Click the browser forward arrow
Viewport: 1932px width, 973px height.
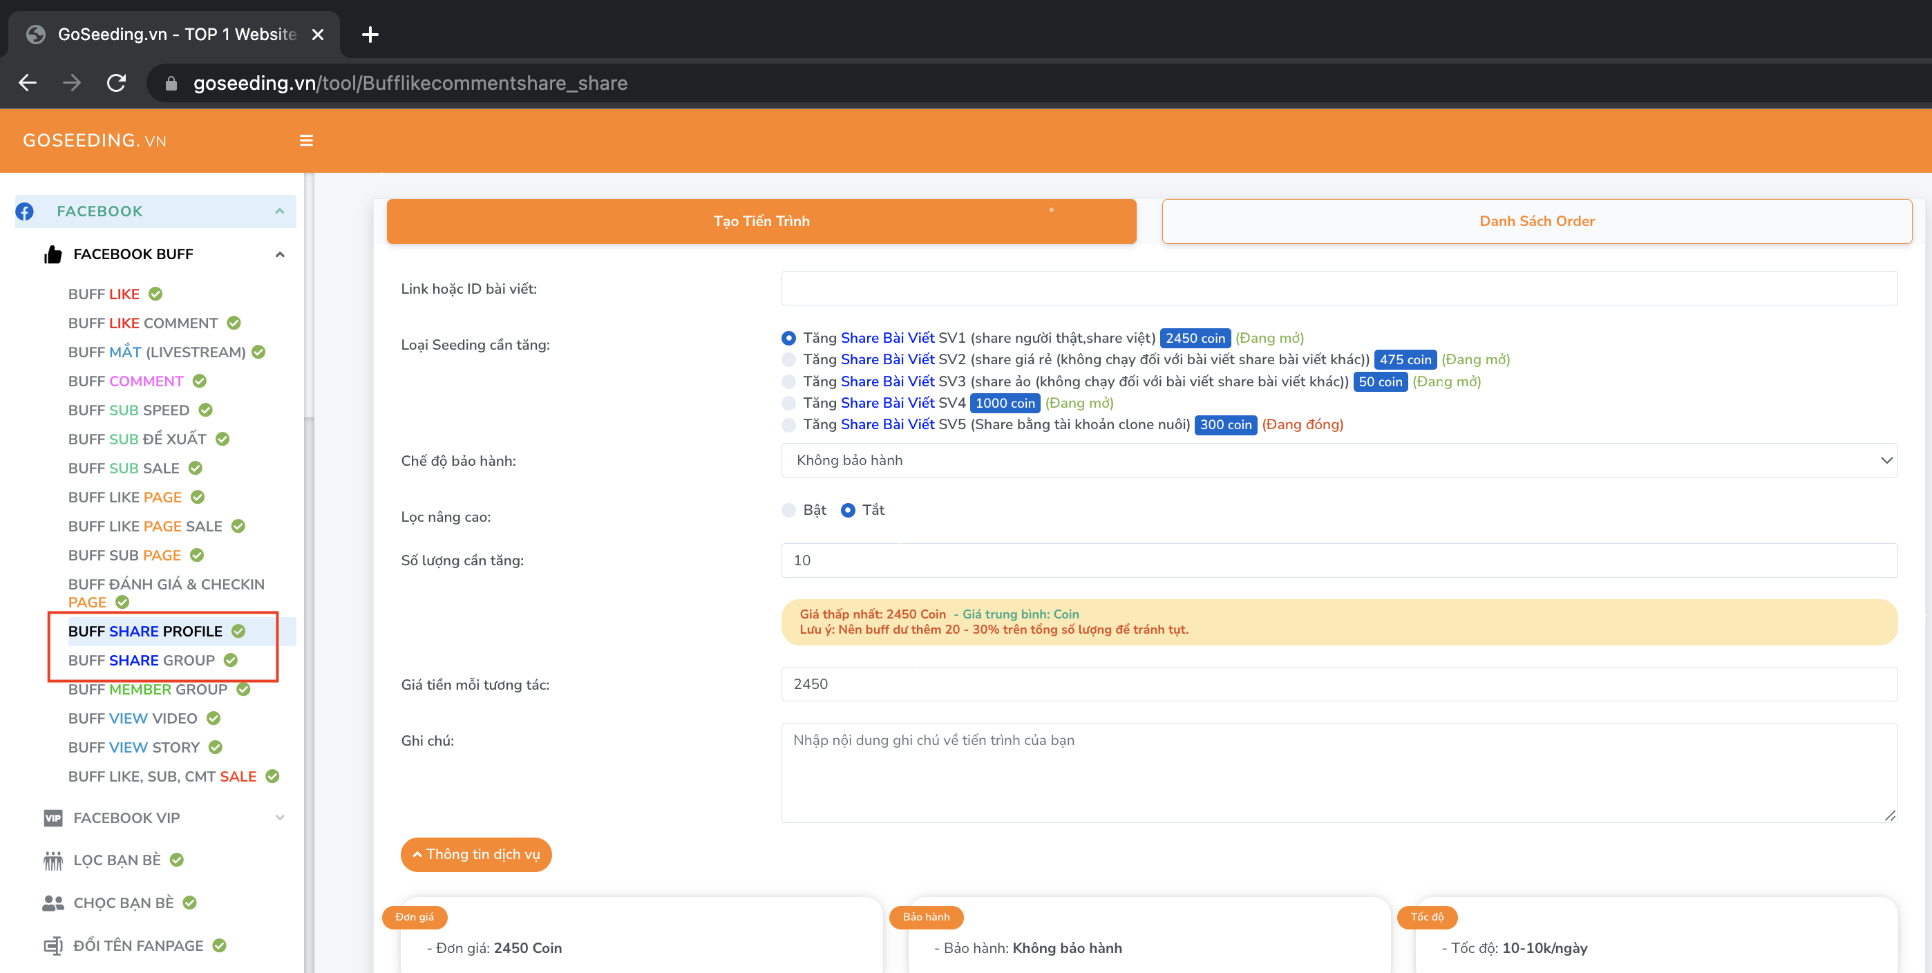coord(72,82)
